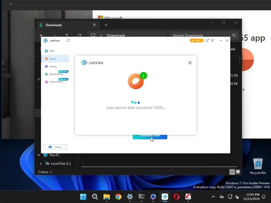Close the Downloads tab
Viewport: 271px width, 203px height.
[x=94, y=25]
